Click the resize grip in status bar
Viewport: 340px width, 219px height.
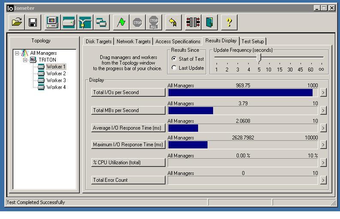pyautogui.click(x=333, y=203)
